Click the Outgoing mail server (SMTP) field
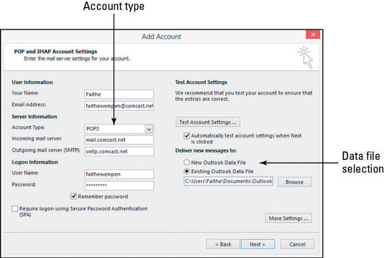The width and height of the screenshot is (384, 258). click(119, 151)
